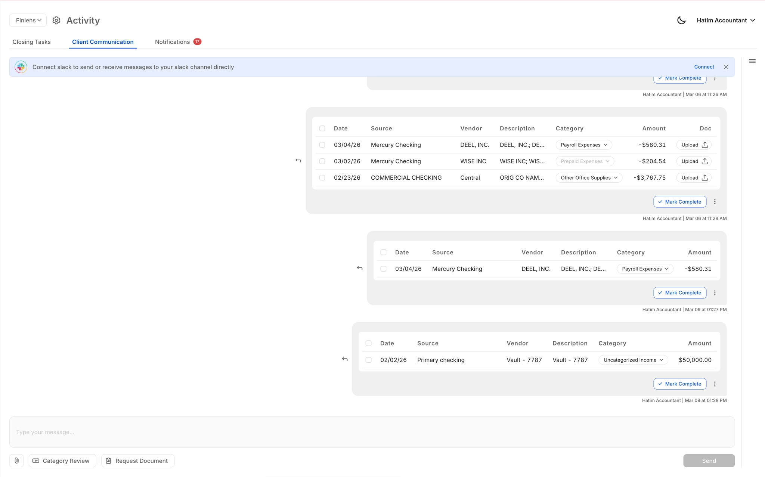Tick checkbox for 03/02/26 WISE INC row
The height and width of the screenshot is (477, 765).
click(x=322, y=161)
